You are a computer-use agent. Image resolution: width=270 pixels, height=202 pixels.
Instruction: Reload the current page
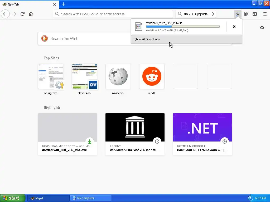point(22,14)
